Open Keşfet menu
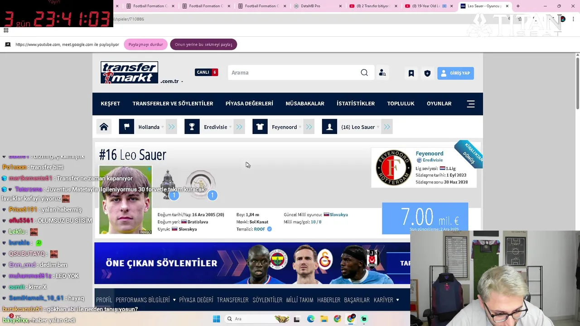Viewport: 580px width, 326px height. [110, 104]
